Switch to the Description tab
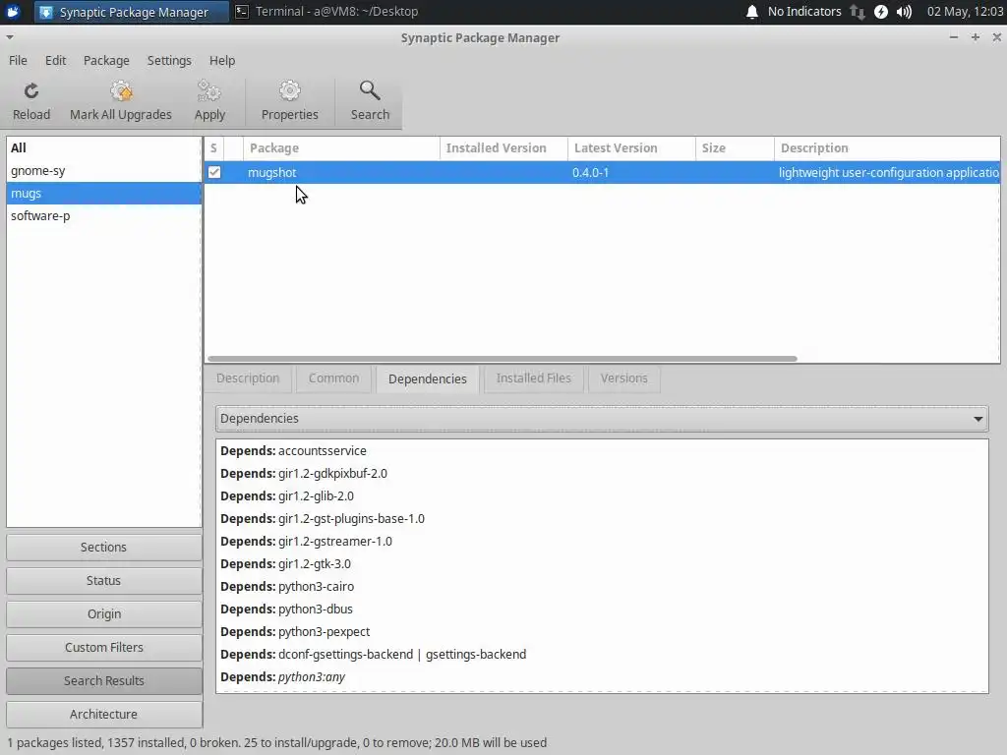 point(248,378)
